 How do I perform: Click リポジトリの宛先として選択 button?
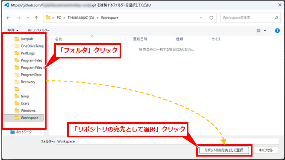[224, 150]
